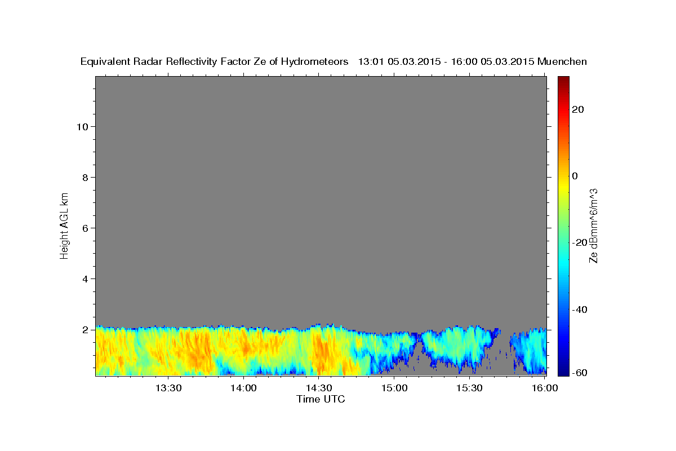Click the 14:00 time tick label
The height and width of the screenshot is (451, 676).
243,388
